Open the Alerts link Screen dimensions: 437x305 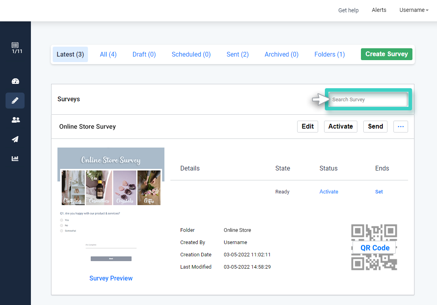coord(379,10)
